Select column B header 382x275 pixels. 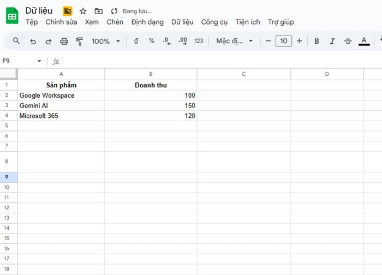[151, 74]
